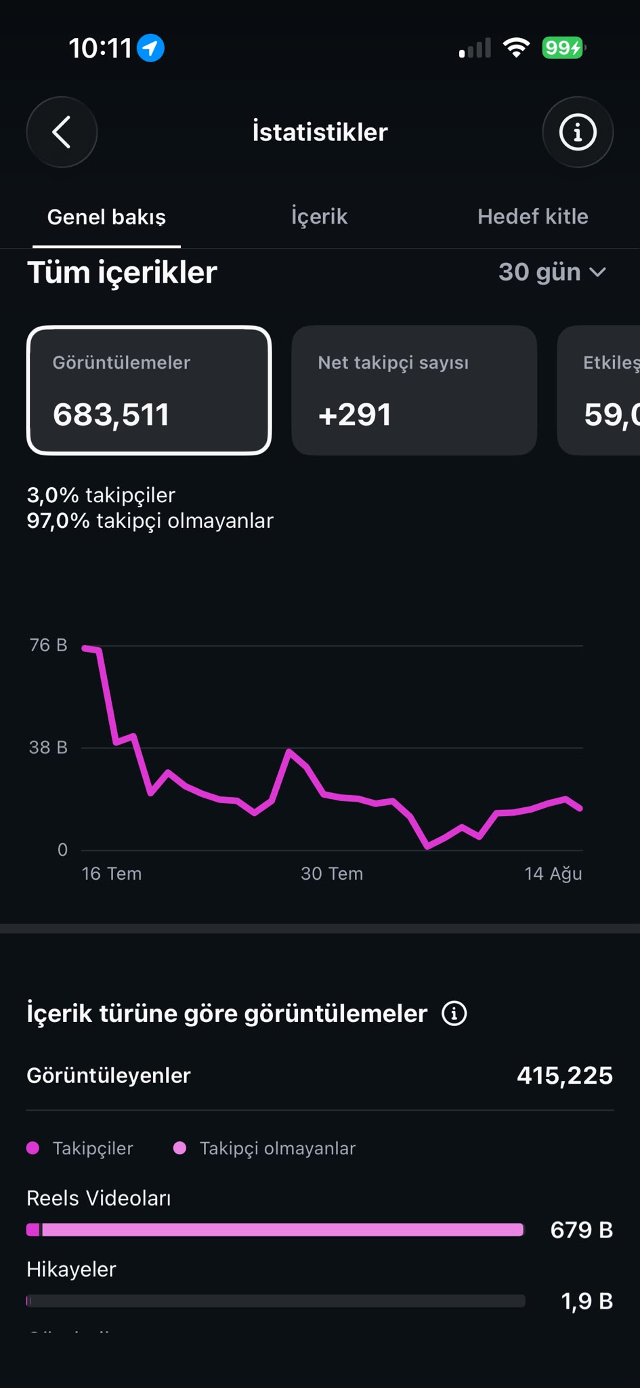This screenshot has height=1388, width=640.
Task: Tap the back arrow button
Action: (x=62, y=132)
